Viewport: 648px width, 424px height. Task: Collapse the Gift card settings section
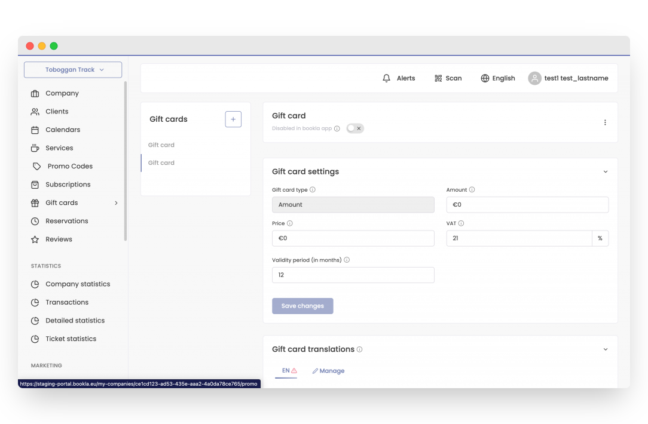click(x=605, y=171)
